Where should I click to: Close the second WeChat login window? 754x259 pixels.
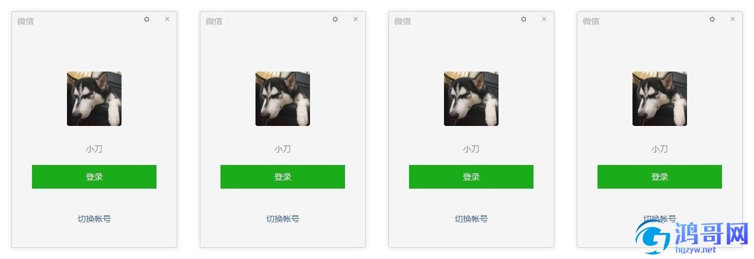(356, 20)
